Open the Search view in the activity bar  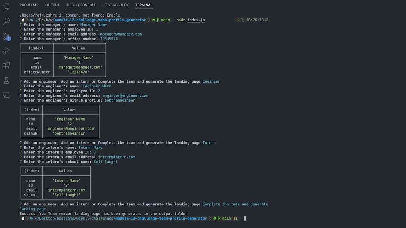coord(6,21)
